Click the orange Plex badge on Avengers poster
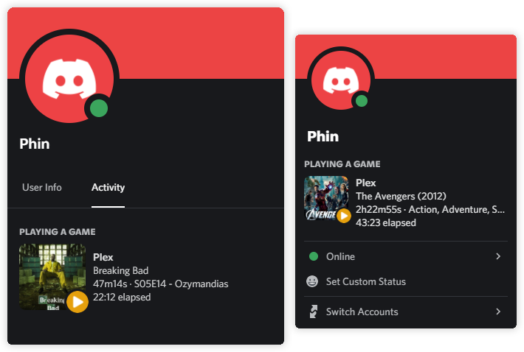524x352 pixels. pyautogui.click(x=343, y=216)
